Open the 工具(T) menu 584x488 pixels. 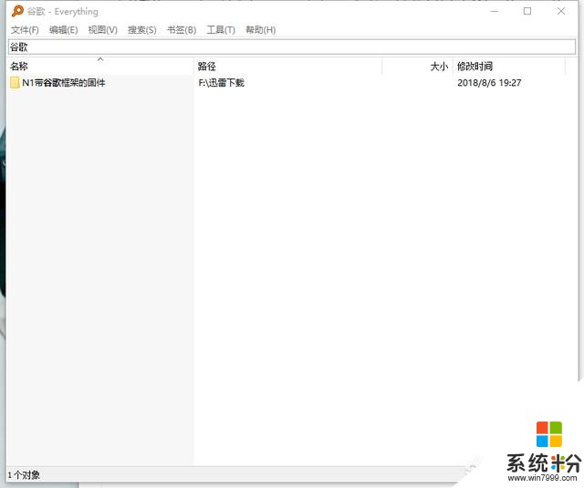click(221, 30)
